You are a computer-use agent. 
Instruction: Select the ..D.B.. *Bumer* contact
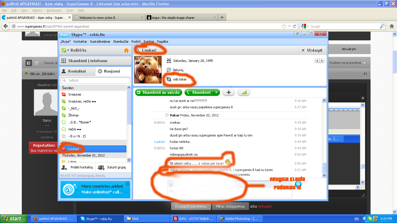93,122
